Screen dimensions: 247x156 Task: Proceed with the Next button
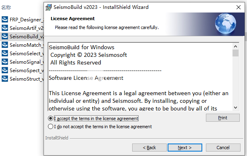185,148
